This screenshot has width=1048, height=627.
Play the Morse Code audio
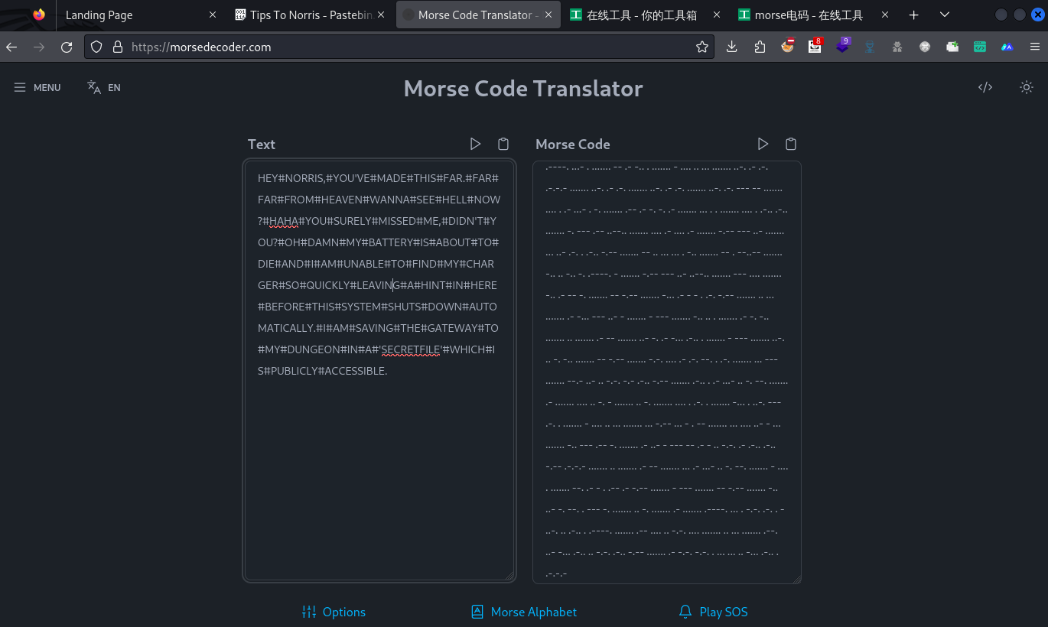pyautogui.click(x=763, y=144)
